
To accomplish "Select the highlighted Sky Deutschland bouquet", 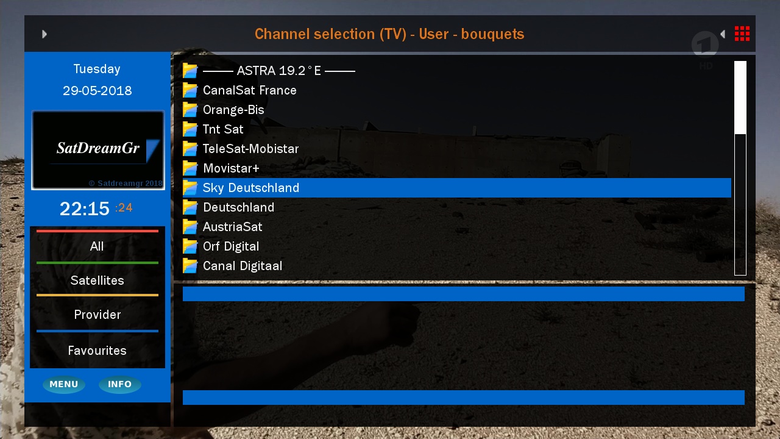I will [x=457, y=188].
